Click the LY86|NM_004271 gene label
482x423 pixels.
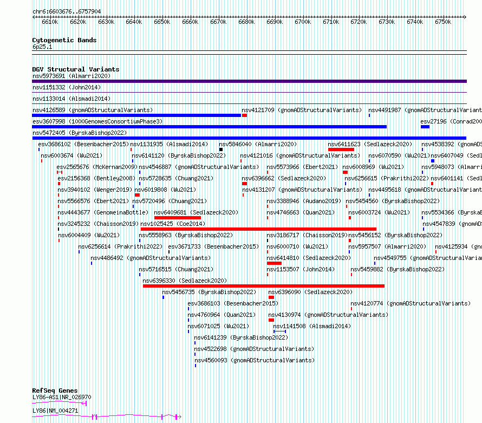pos(55,411)
